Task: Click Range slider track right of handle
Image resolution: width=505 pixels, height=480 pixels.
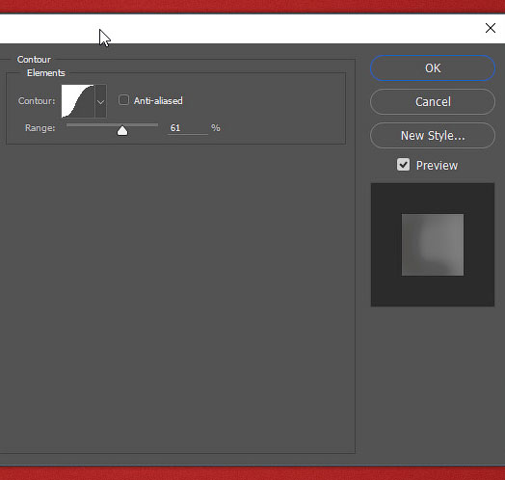Action: [143, 125]
